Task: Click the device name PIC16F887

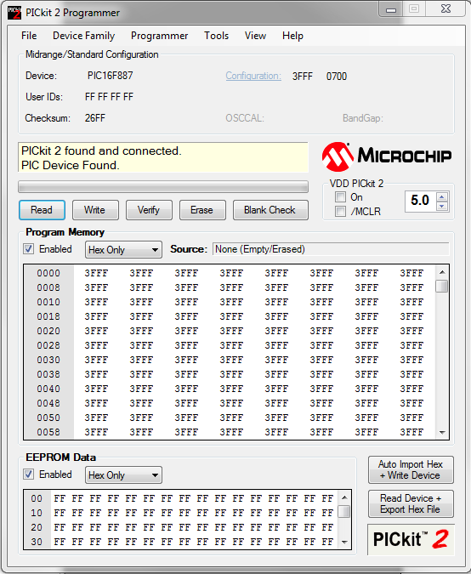Action: tap(111, 76)
